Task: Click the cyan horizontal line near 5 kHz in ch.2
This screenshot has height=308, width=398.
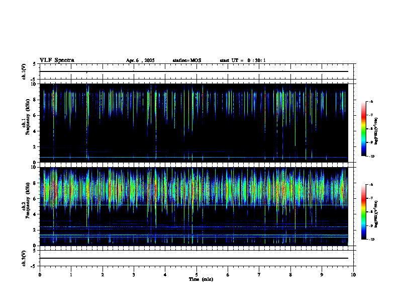Action: click(x=194, y=205)
